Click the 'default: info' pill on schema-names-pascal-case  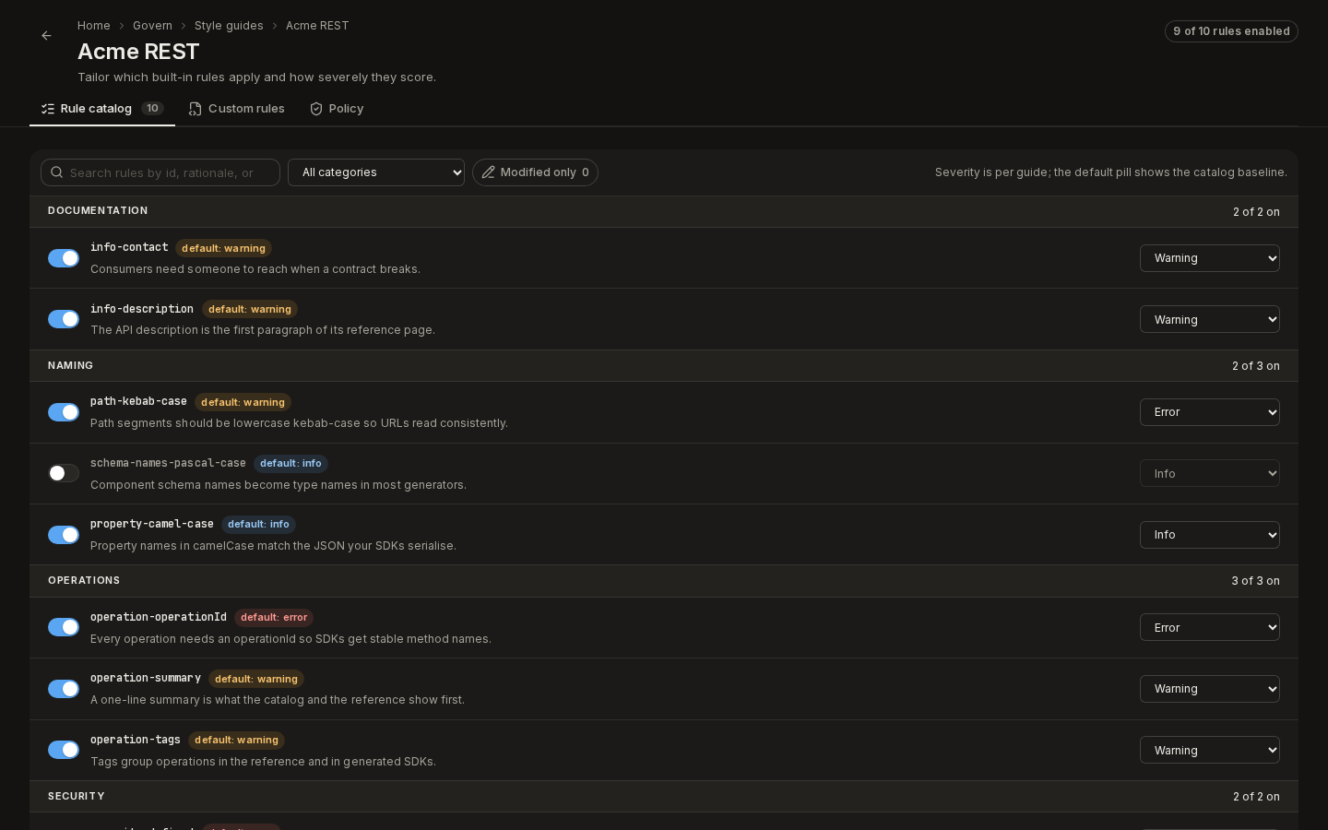pyautogui.click(x=290, y=464)
